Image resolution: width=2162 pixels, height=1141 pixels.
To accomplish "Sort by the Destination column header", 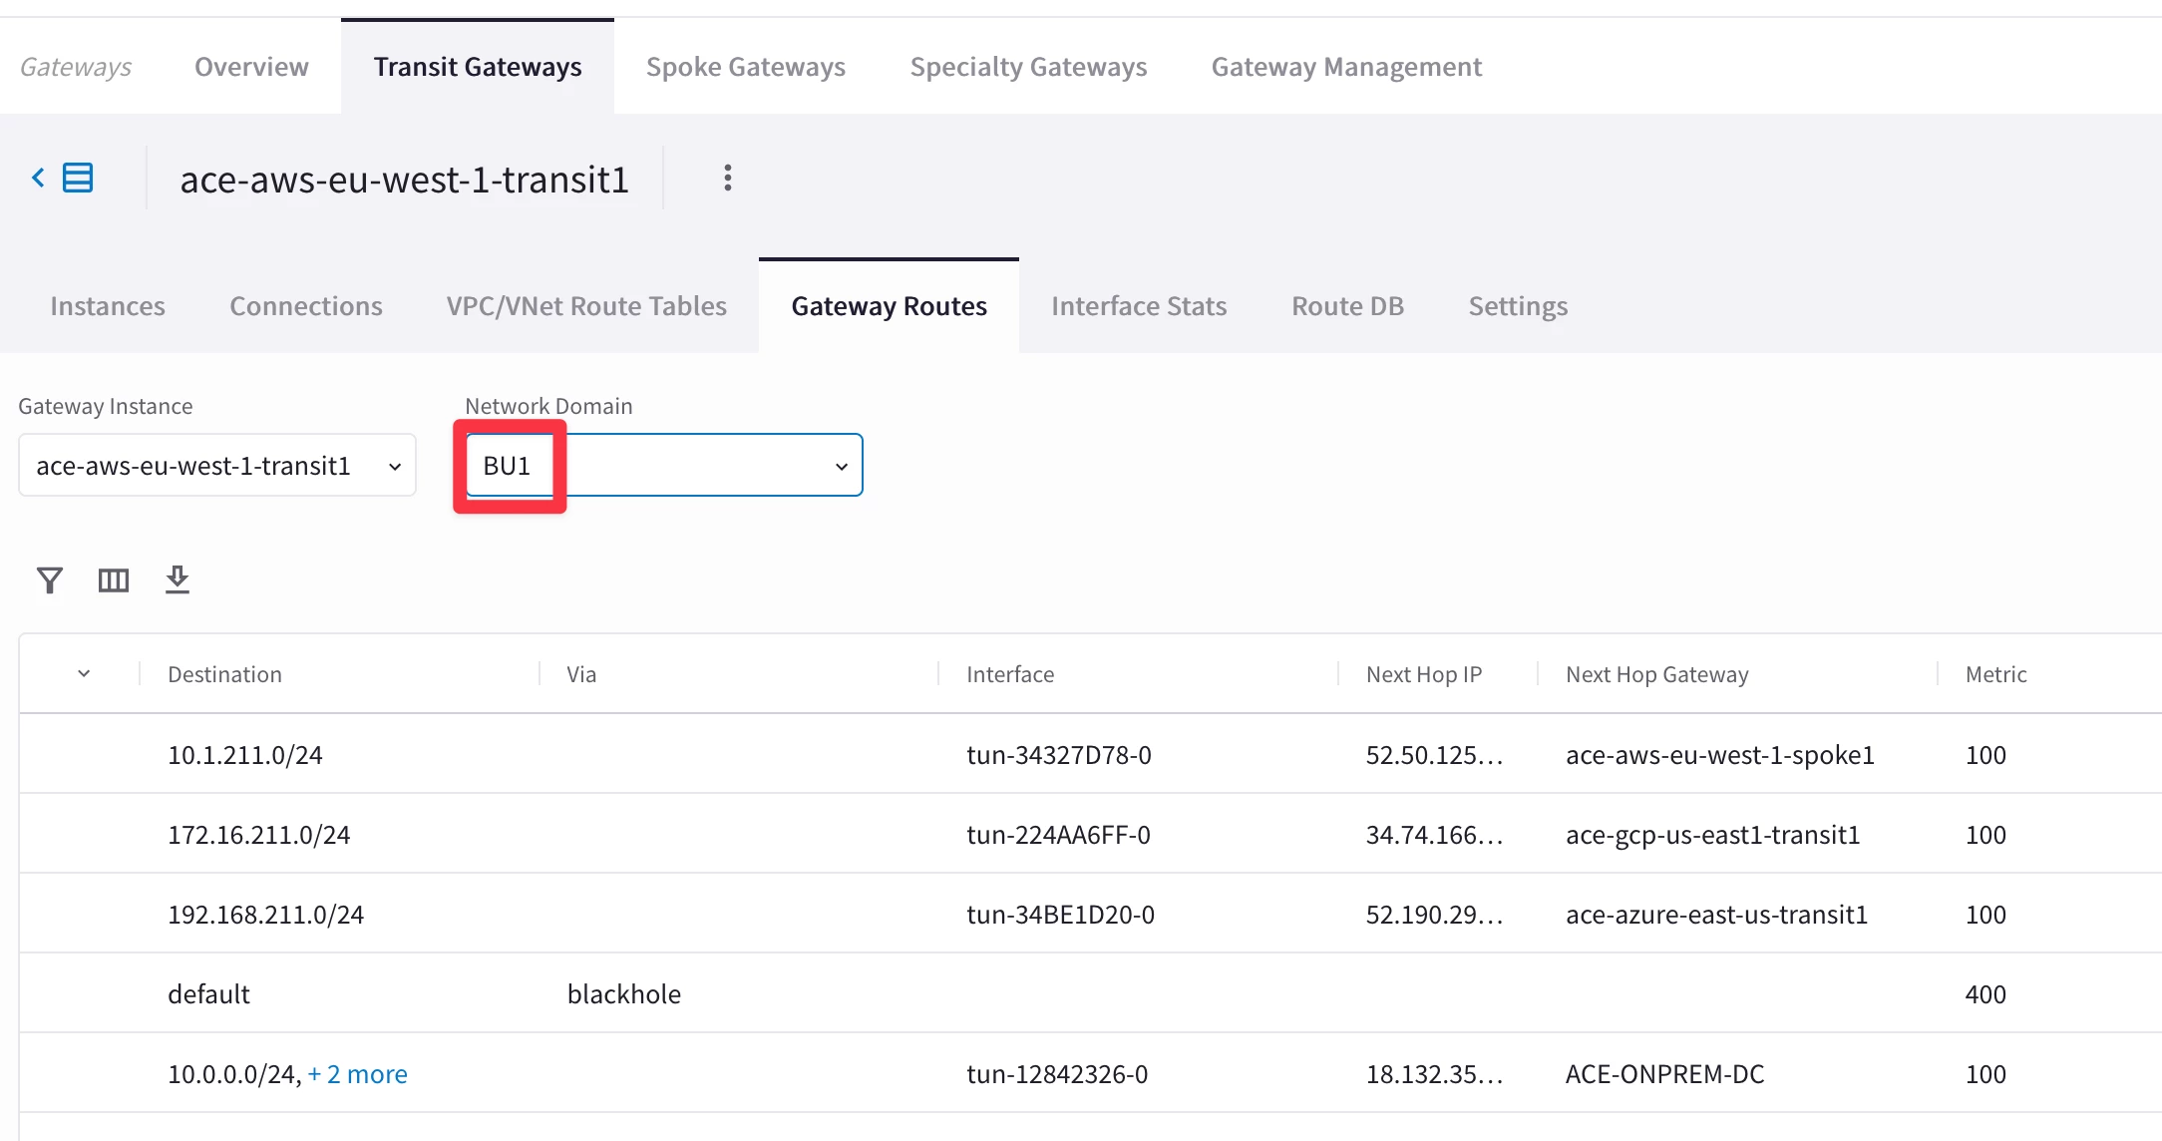I will point(224,674).
